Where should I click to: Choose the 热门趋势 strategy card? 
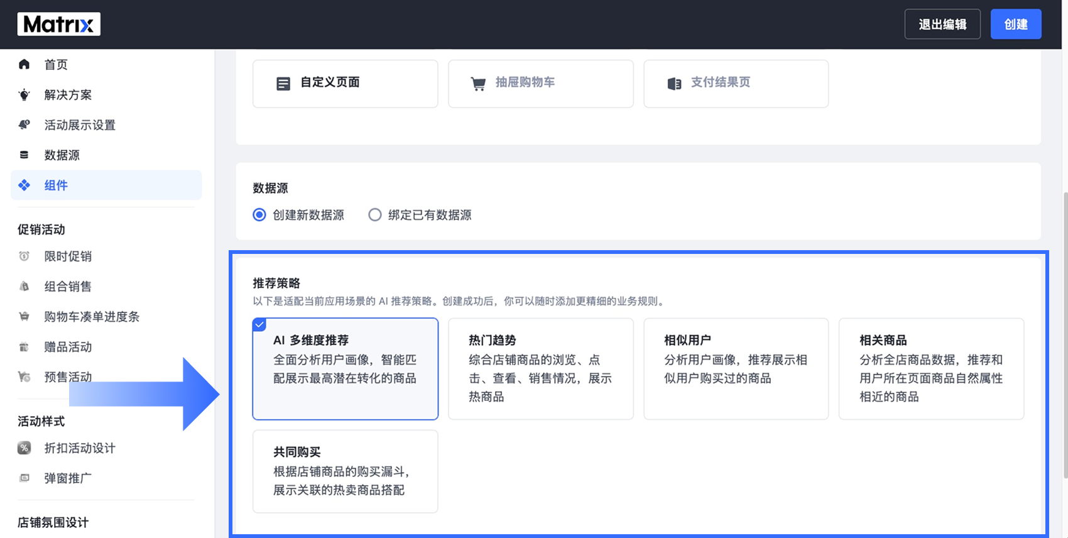pos(540,369)
